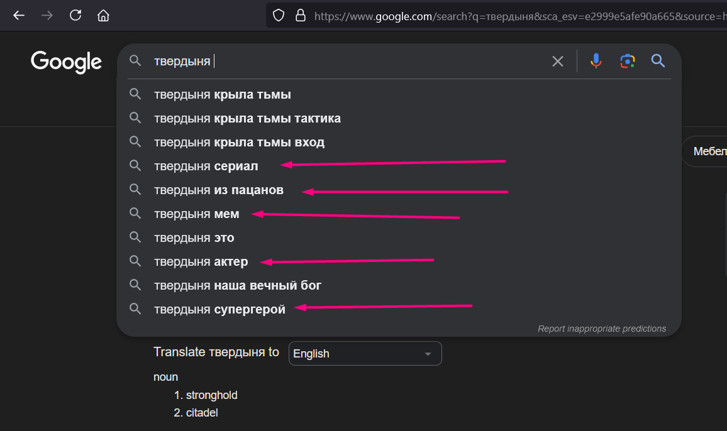Click the Translate твердыня to heading
The image size is (727, 431).
[x=216, y=352]
